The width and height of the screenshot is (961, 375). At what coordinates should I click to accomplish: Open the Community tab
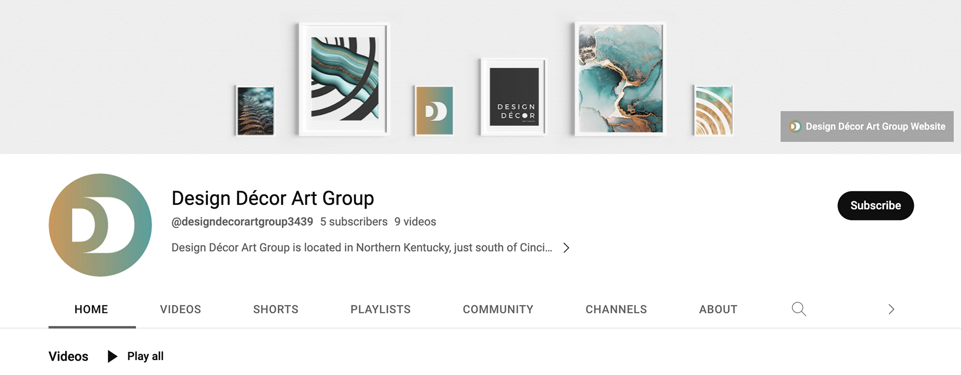[x=498, y=309]
